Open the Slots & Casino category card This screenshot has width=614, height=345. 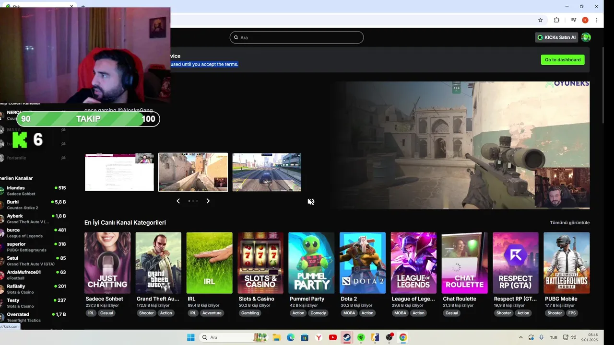260,263
